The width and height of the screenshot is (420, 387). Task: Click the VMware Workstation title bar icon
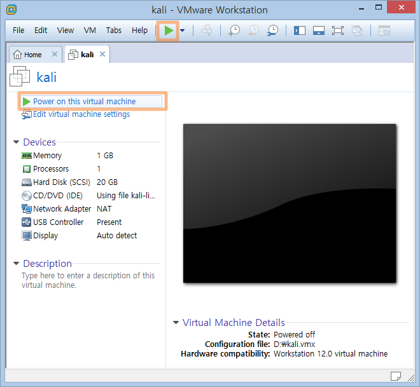tap(11, 10)
